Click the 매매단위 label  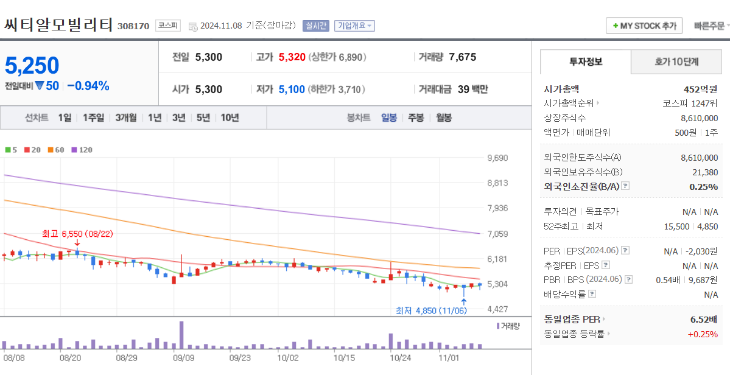click(593, 132)
